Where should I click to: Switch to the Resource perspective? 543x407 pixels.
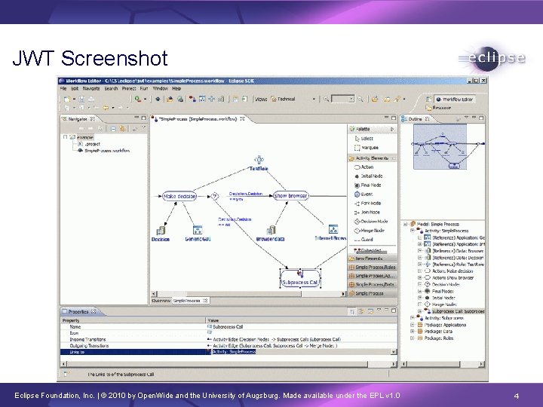point(438,108)
